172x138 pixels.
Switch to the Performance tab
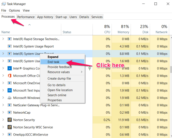pos(26,17)
